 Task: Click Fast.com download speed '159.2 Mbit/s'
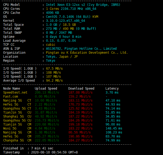(x=80, y=97)
